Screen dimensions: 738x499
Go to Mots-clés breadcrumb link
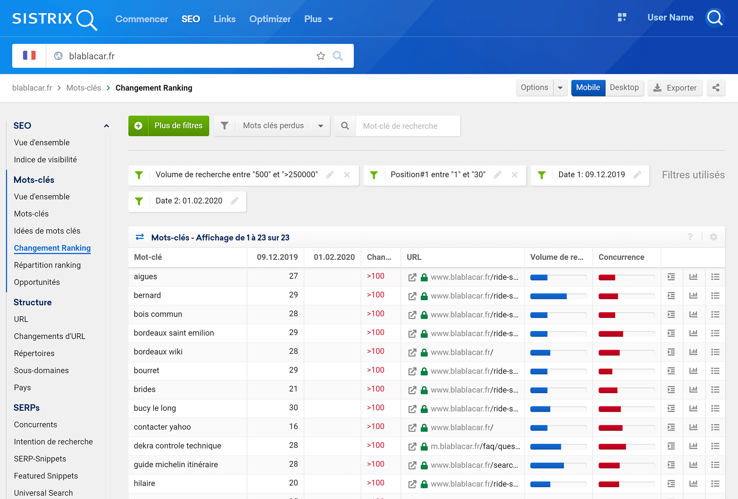coord(84,88)
